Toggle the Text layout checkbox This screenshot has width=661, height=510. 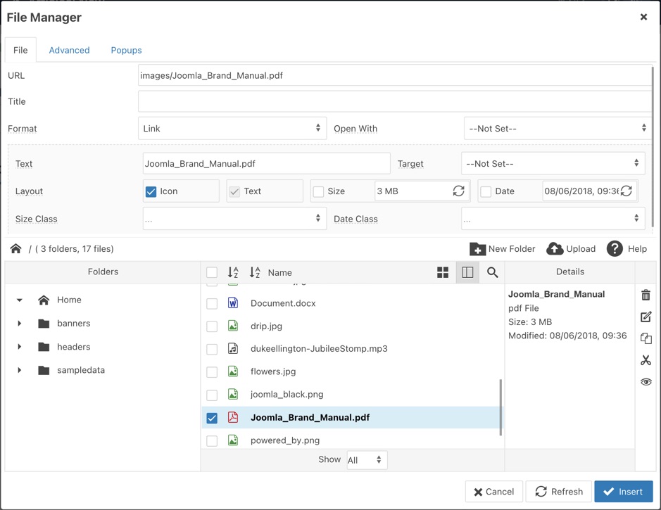tap(234, 191)
